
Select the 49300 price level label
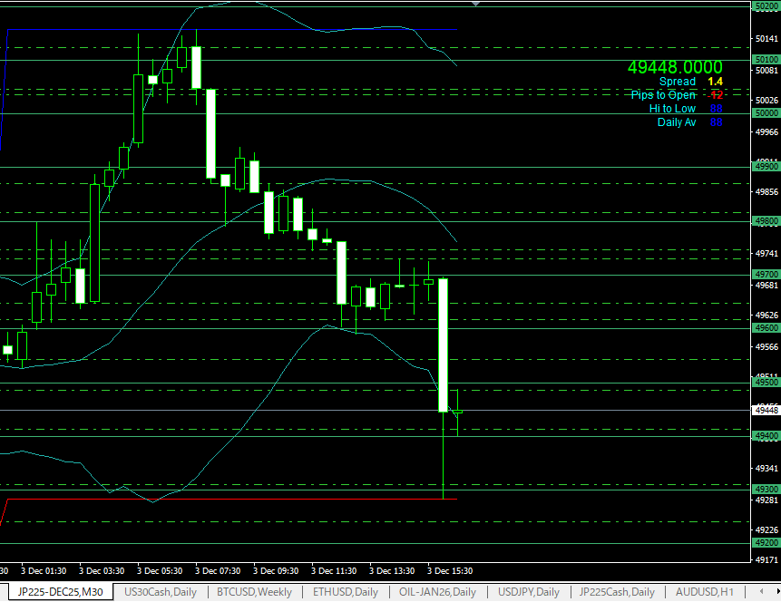click(x=766, y=489)
